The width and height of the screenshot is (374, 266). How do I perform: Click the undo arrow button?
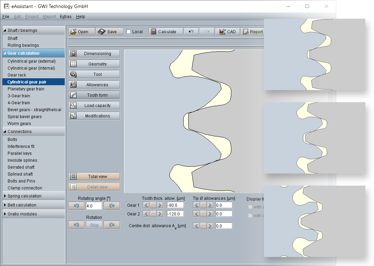[x=191, y=32]
